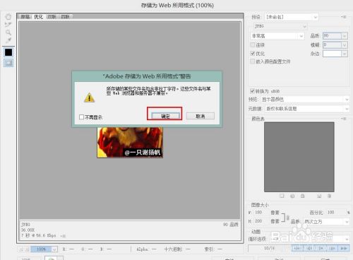353x260 pixels.
Task: Click the zoom-out minus button at bottom left
Action: click(x=21, y=249)
